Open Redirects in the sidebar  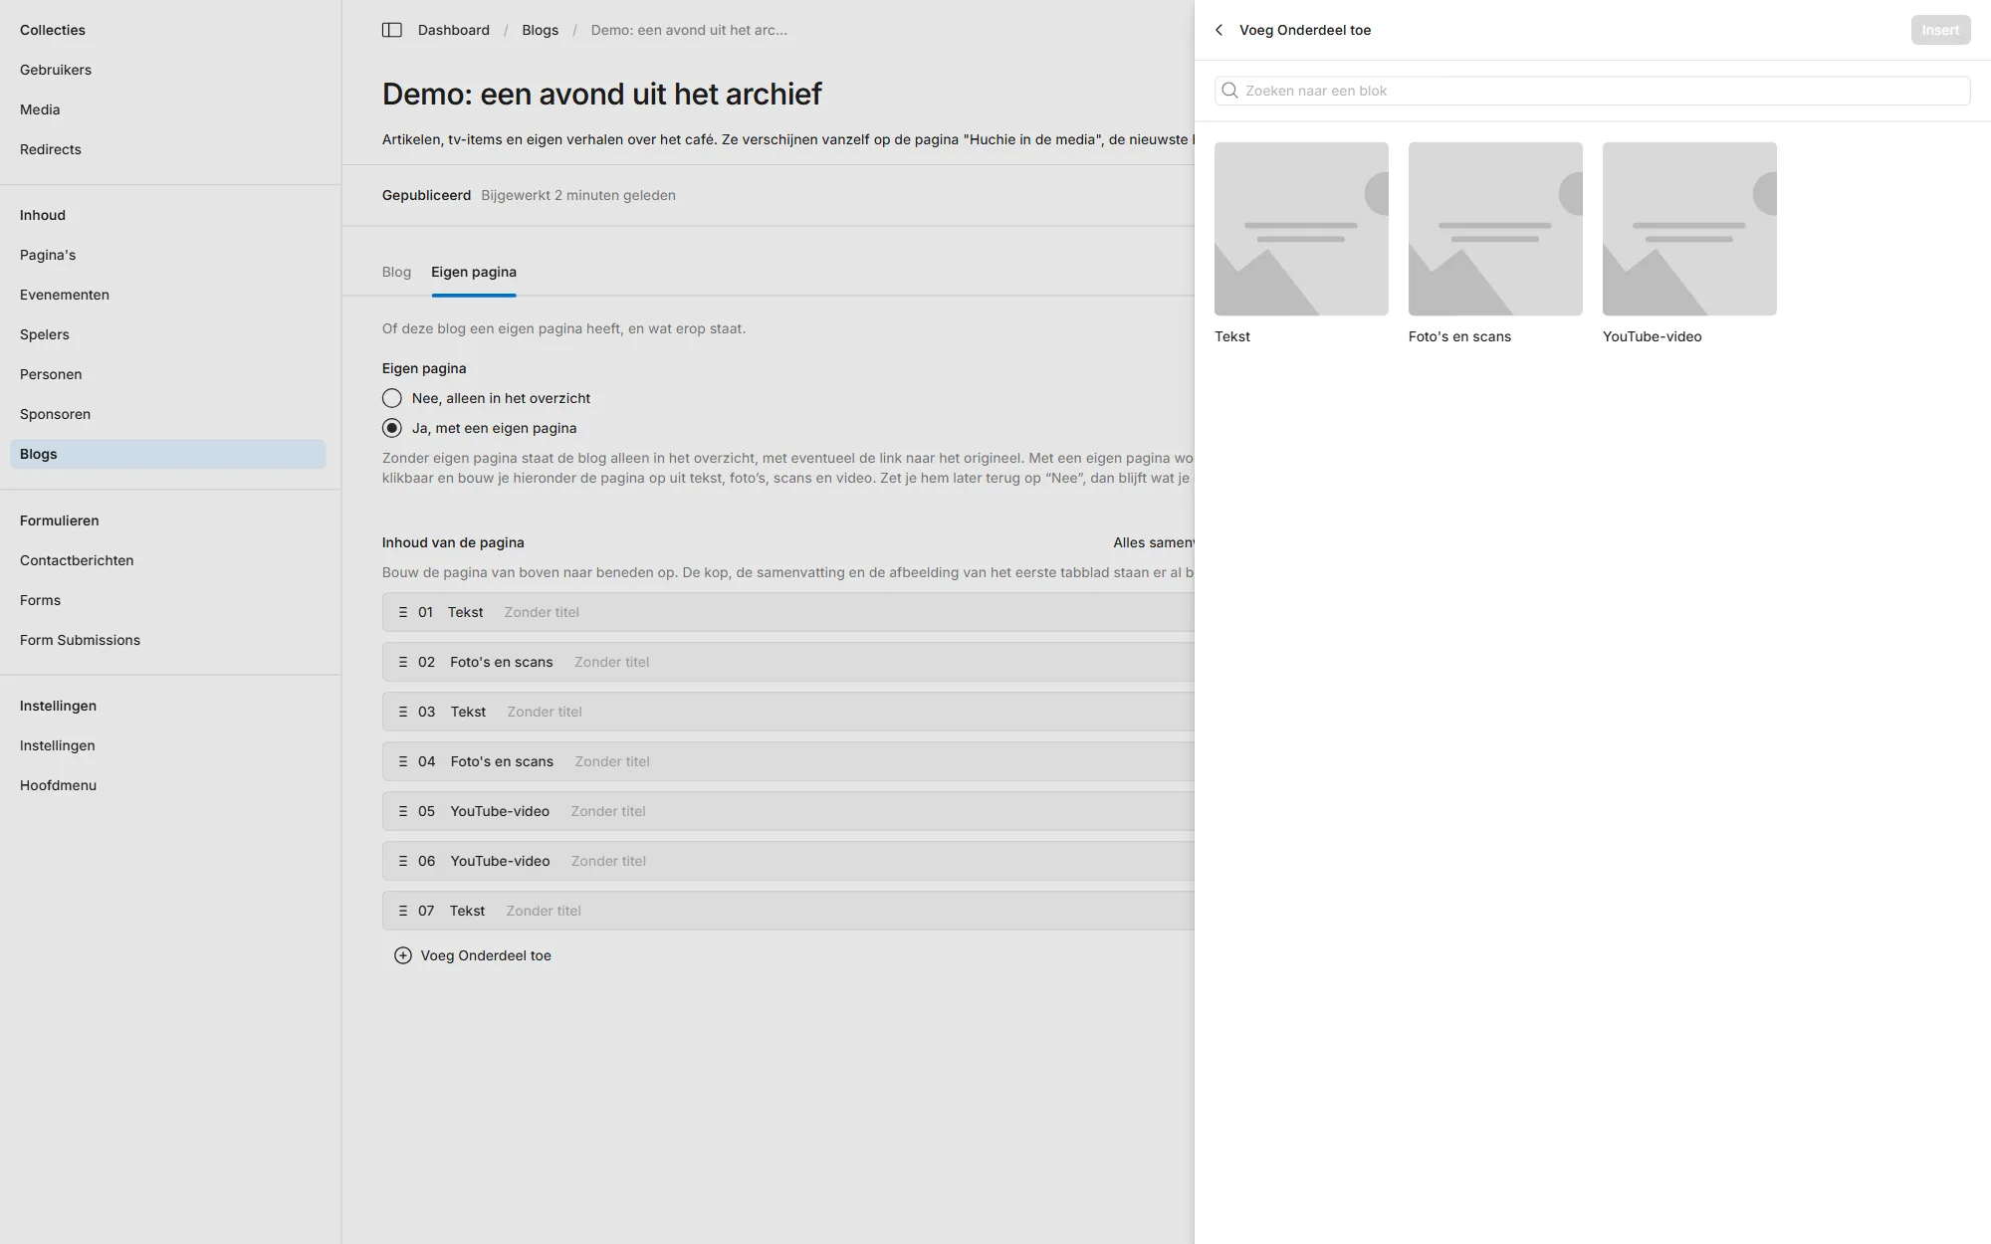coord(51,149)
